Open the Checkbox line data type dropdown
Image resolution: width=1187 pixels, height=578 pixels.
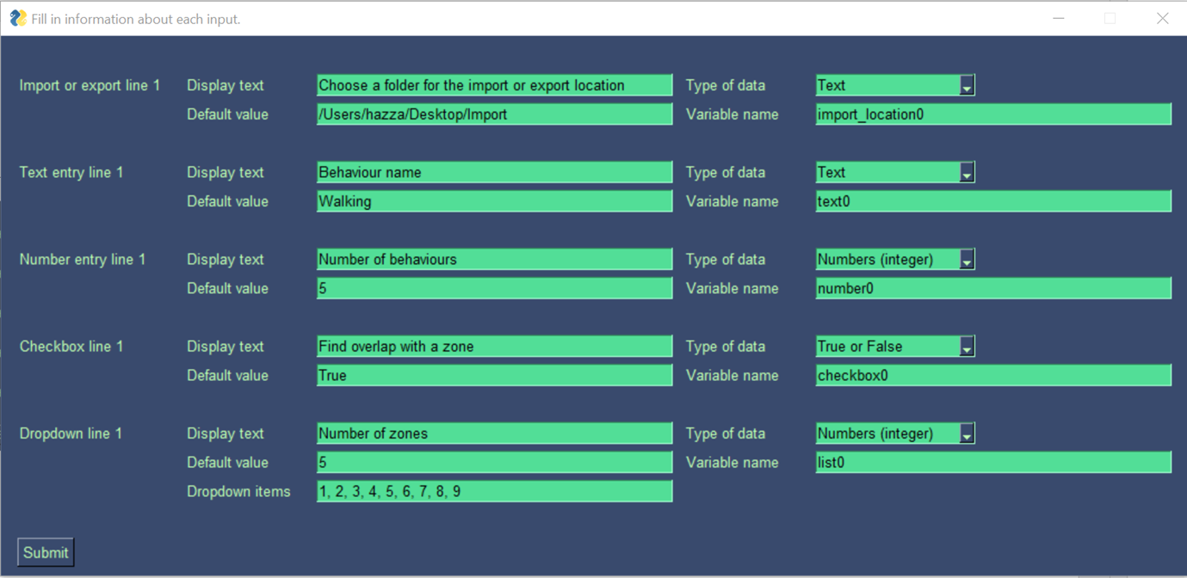point(967,346)
